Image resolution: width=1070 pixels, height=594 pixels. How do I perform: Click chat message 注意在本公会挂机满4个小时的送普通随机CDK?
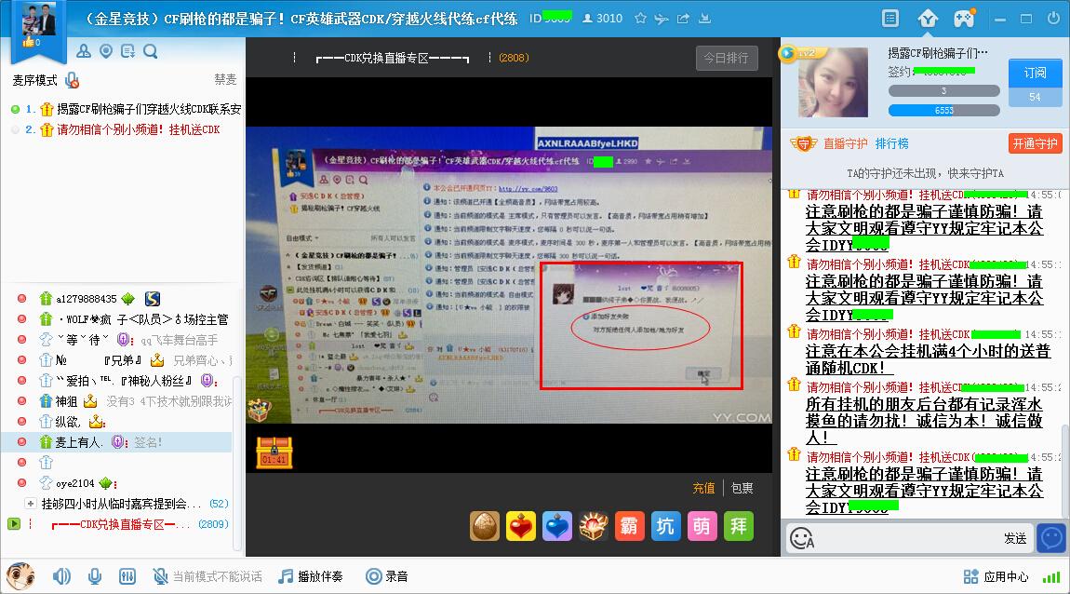point(928,359)
